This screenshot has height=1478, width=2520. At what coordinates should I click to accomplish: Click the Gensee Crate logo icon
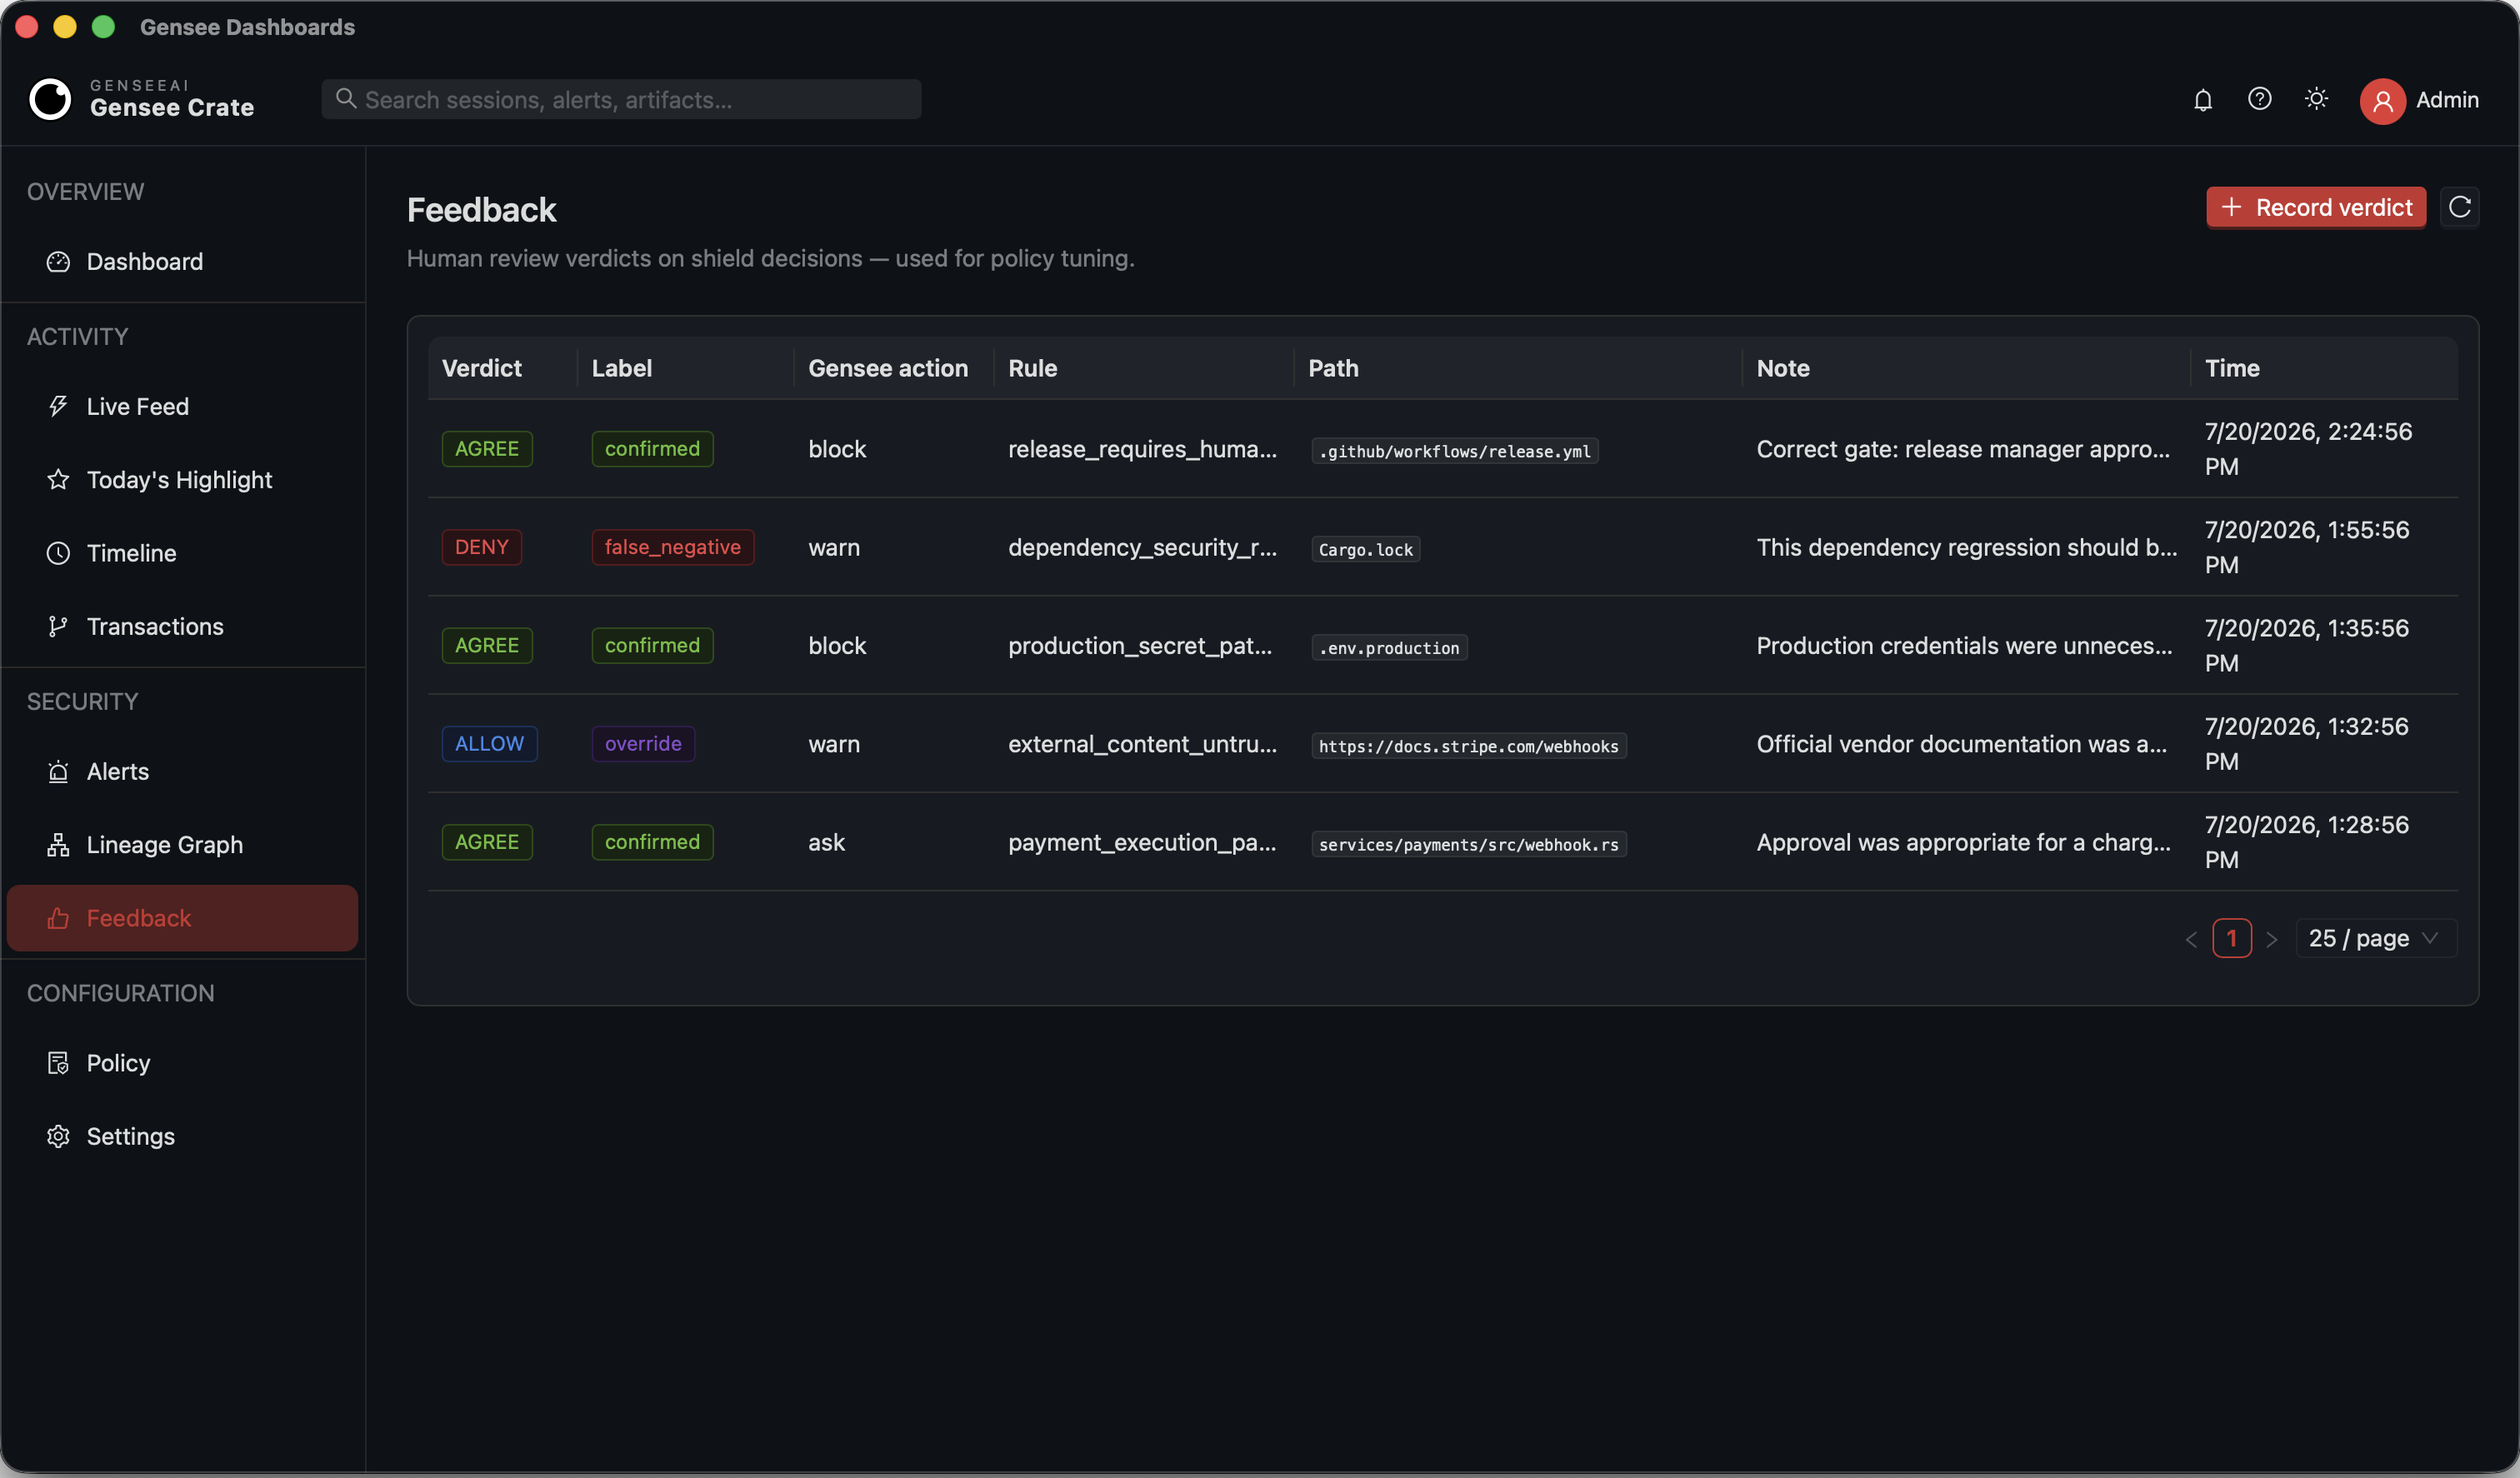pos(50,99)
